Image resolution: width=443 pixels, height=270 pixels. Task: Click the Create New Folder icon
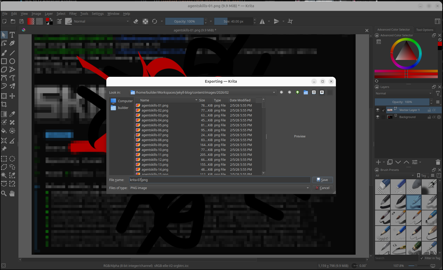(306, 92)
